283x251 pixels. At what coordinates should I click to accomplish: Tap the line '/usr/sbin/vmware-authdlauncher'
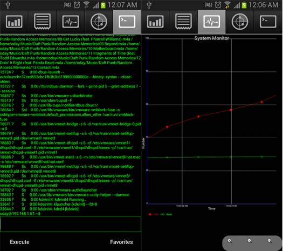[x=49, y=190]
